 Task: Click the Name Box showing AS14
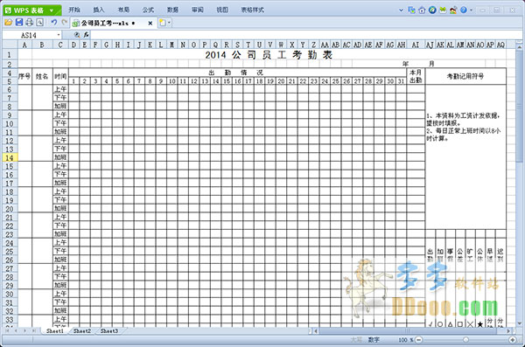coord(29,35)
